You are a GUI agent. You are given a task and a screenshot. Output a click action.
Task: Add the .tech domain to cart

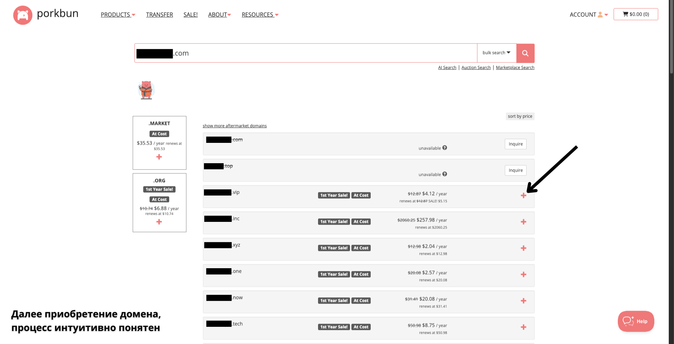click(523, 327)
